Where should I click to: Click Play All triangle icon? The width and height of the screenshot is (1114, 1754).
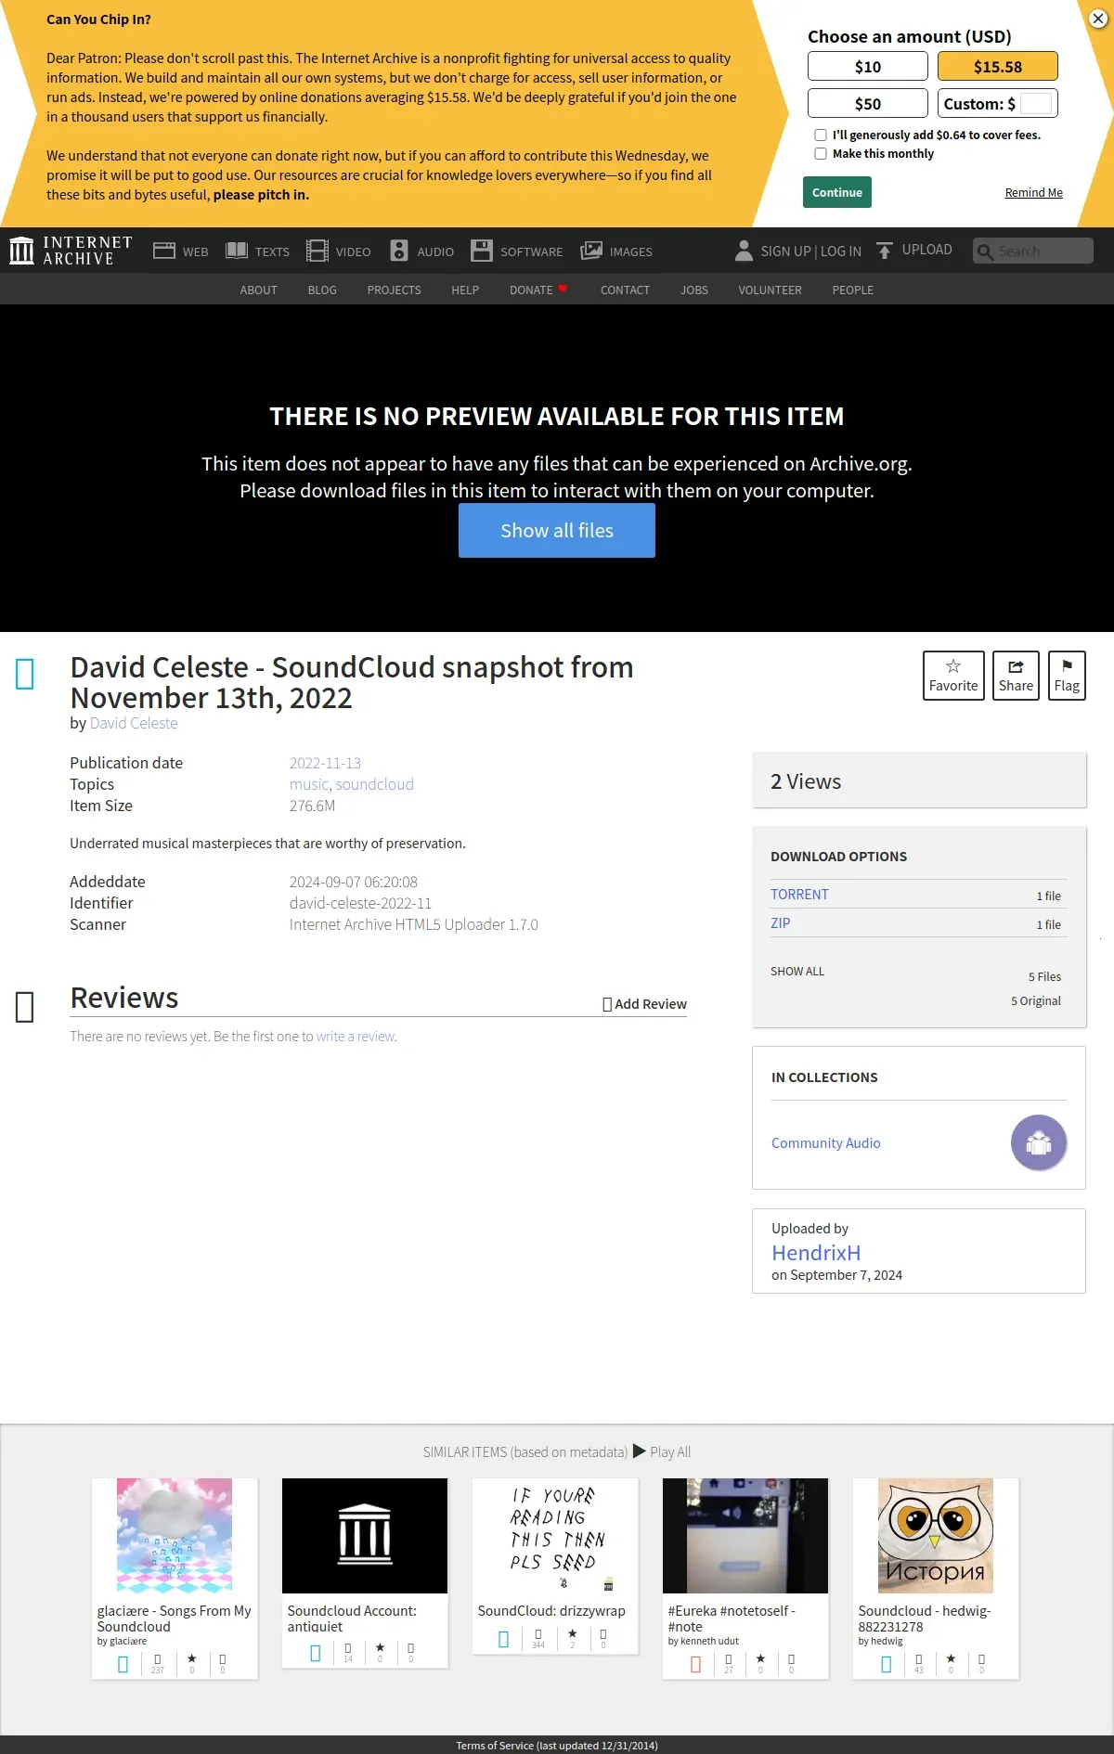click(640, 1451)
